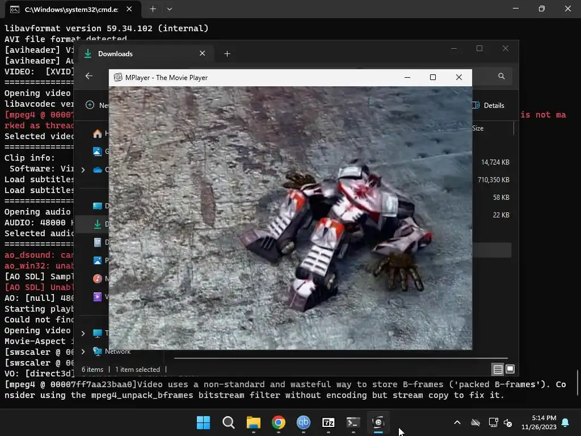Click the MPlayer title bar icon
Image resolution: width=581 pixels, height=436 pixels.
pyautogui.click(x=118, y=77)
